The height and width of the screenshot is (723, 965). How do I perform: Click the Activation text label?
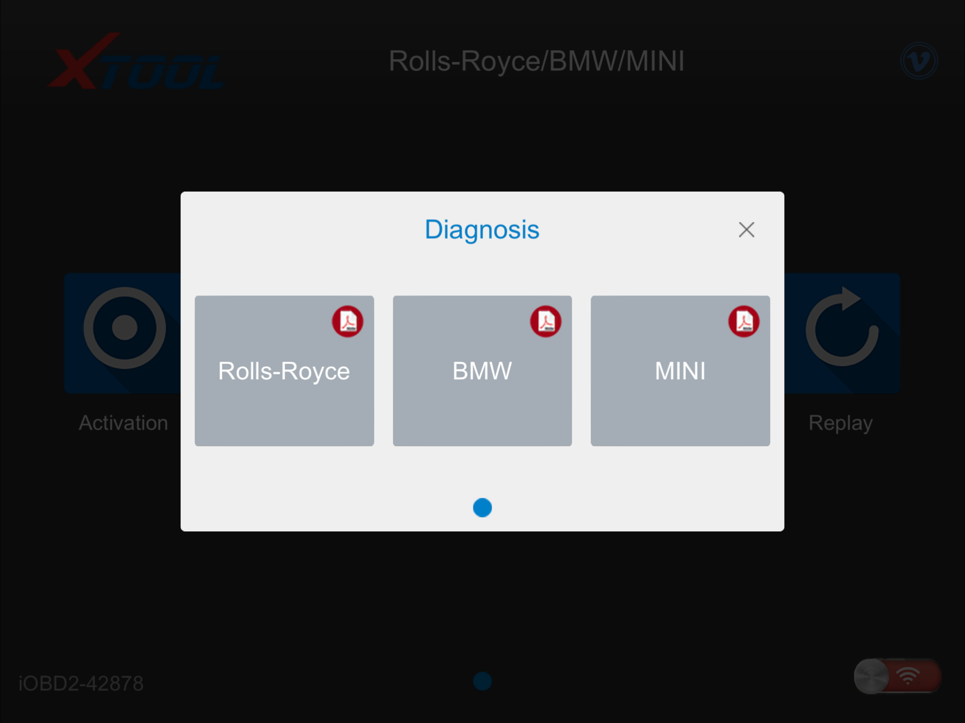pyautogui.click(x=124, y=423)
